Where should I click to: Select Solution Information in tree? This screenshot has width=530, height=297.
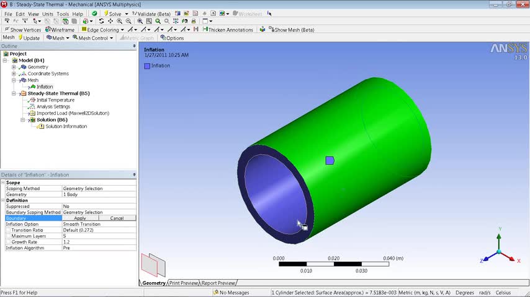click(x=66, y=126)
